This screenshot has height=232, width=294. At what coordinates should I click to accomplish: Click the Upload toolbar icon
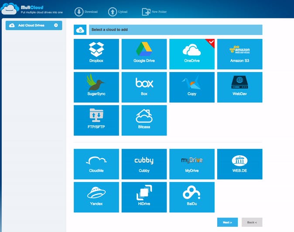click(113, 12)
